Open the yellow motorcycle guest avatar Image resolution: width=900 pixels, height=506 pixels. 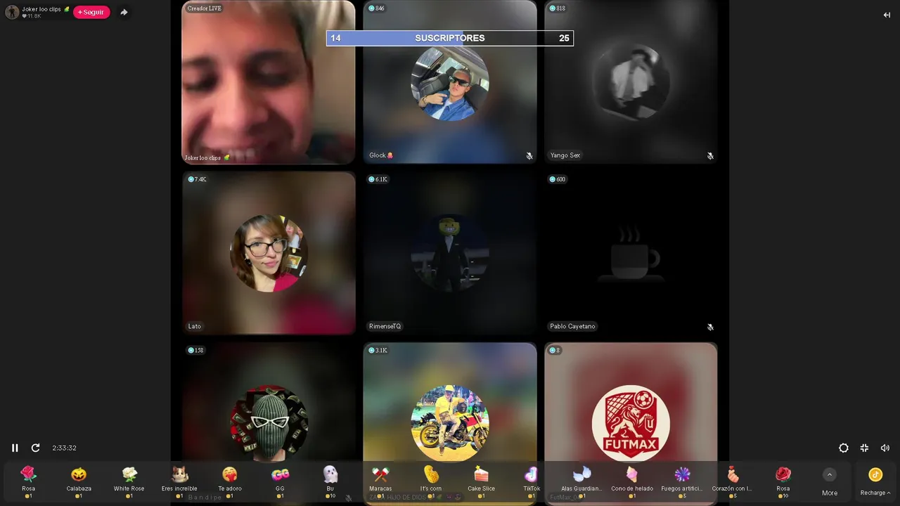coord(450,424)
